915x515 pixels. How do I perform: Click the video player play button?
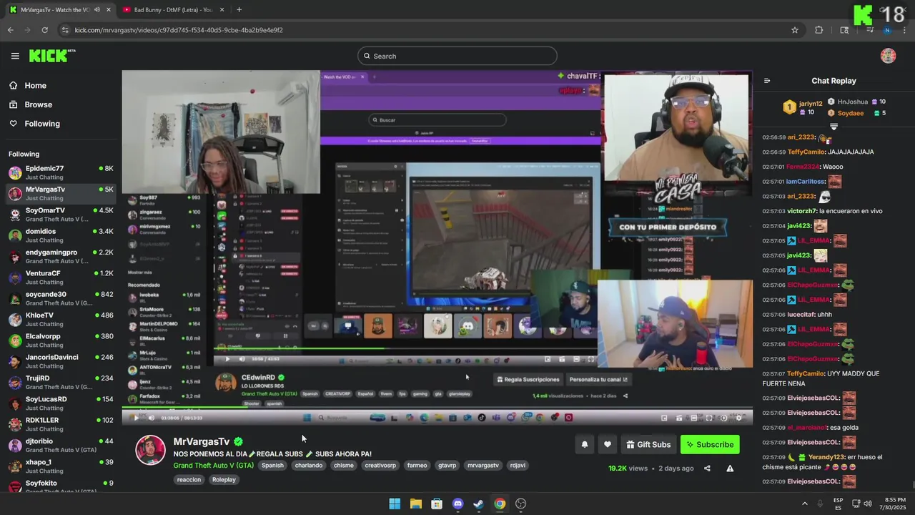coord(136,418)
